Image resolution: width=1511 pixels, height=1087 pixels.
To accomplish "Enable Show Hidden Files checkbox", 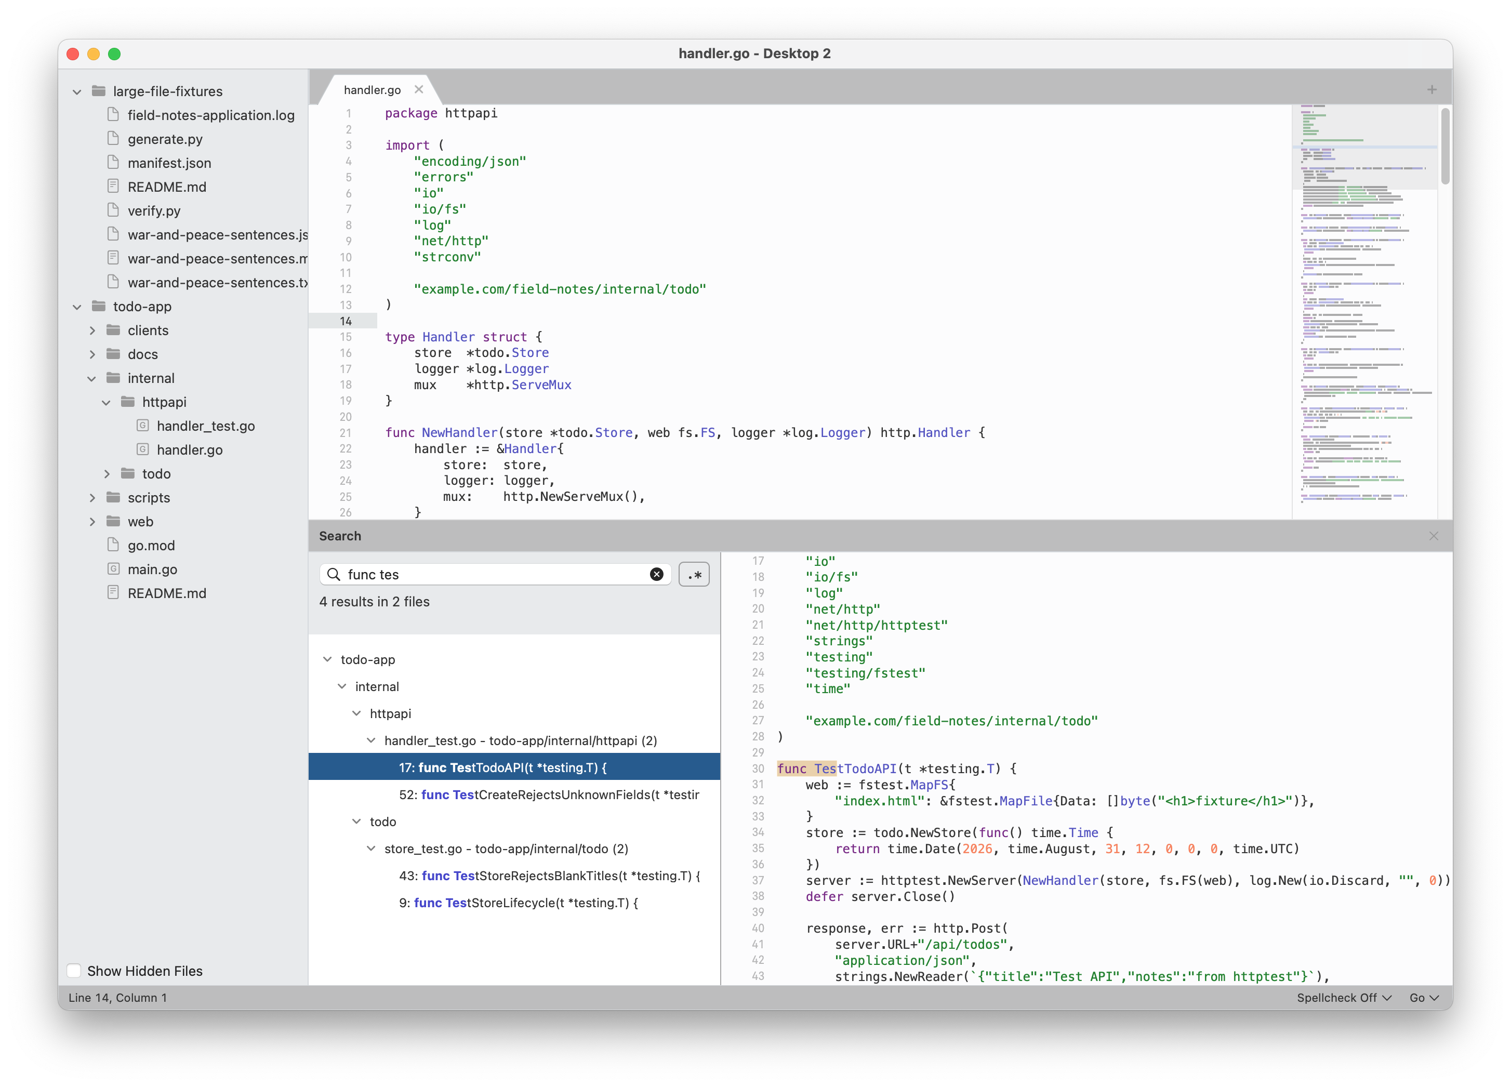I will [74, 971].
